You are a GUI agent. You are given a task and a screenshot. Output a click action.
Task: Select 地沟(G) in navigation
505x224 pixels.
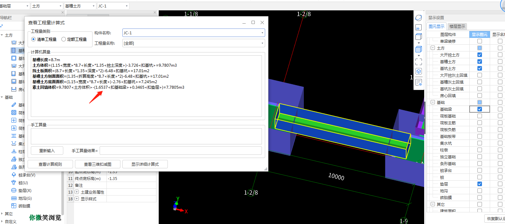pos(25,198)
